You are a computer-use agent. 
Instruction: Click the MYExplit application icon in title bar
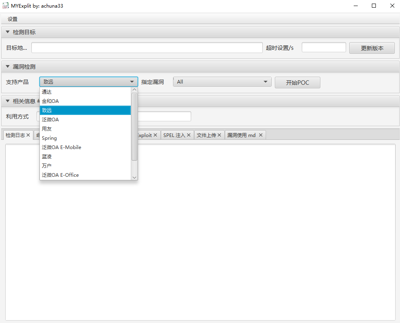[x=5, y=6]
